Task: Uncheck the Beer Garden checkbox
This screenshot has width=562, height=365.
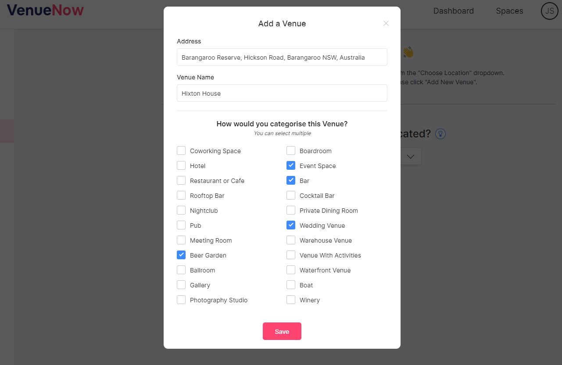Action: point(181,255)
